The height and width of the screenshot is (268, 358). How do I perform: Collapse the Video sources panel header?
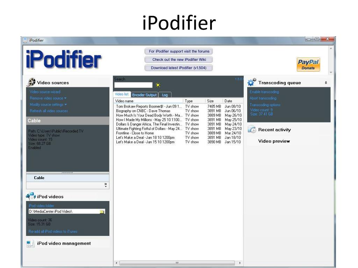pyautogui.click(x=53, y=83)
